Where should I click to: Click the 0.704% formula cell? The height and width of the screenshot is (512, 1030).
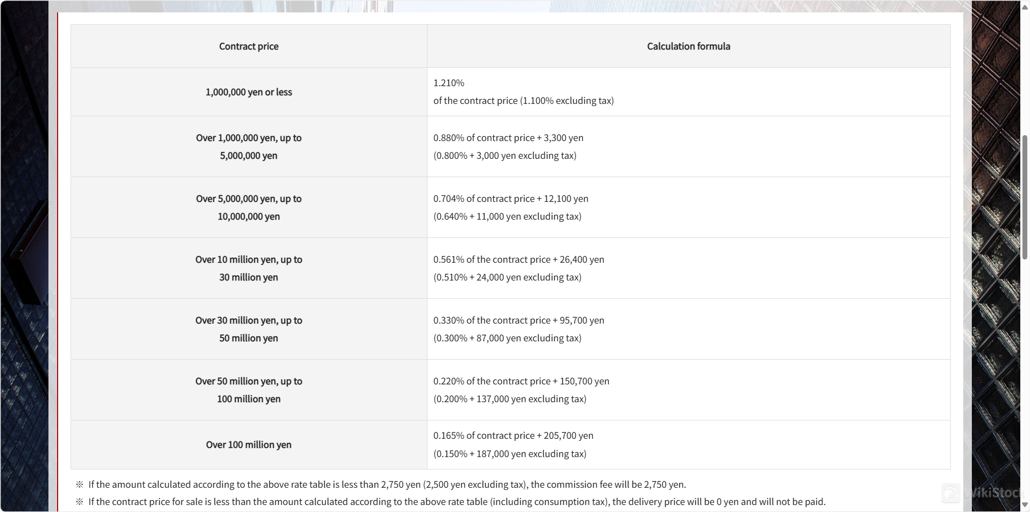[510, 198]
